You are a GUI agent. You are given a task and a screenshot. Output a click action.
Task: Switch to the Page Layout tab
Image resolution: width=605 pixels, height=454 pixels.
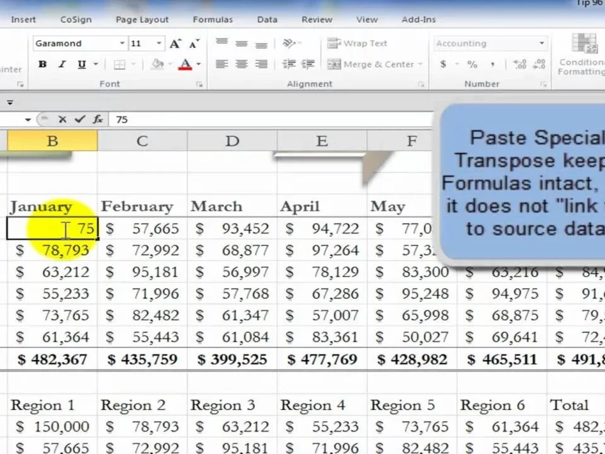142,19
